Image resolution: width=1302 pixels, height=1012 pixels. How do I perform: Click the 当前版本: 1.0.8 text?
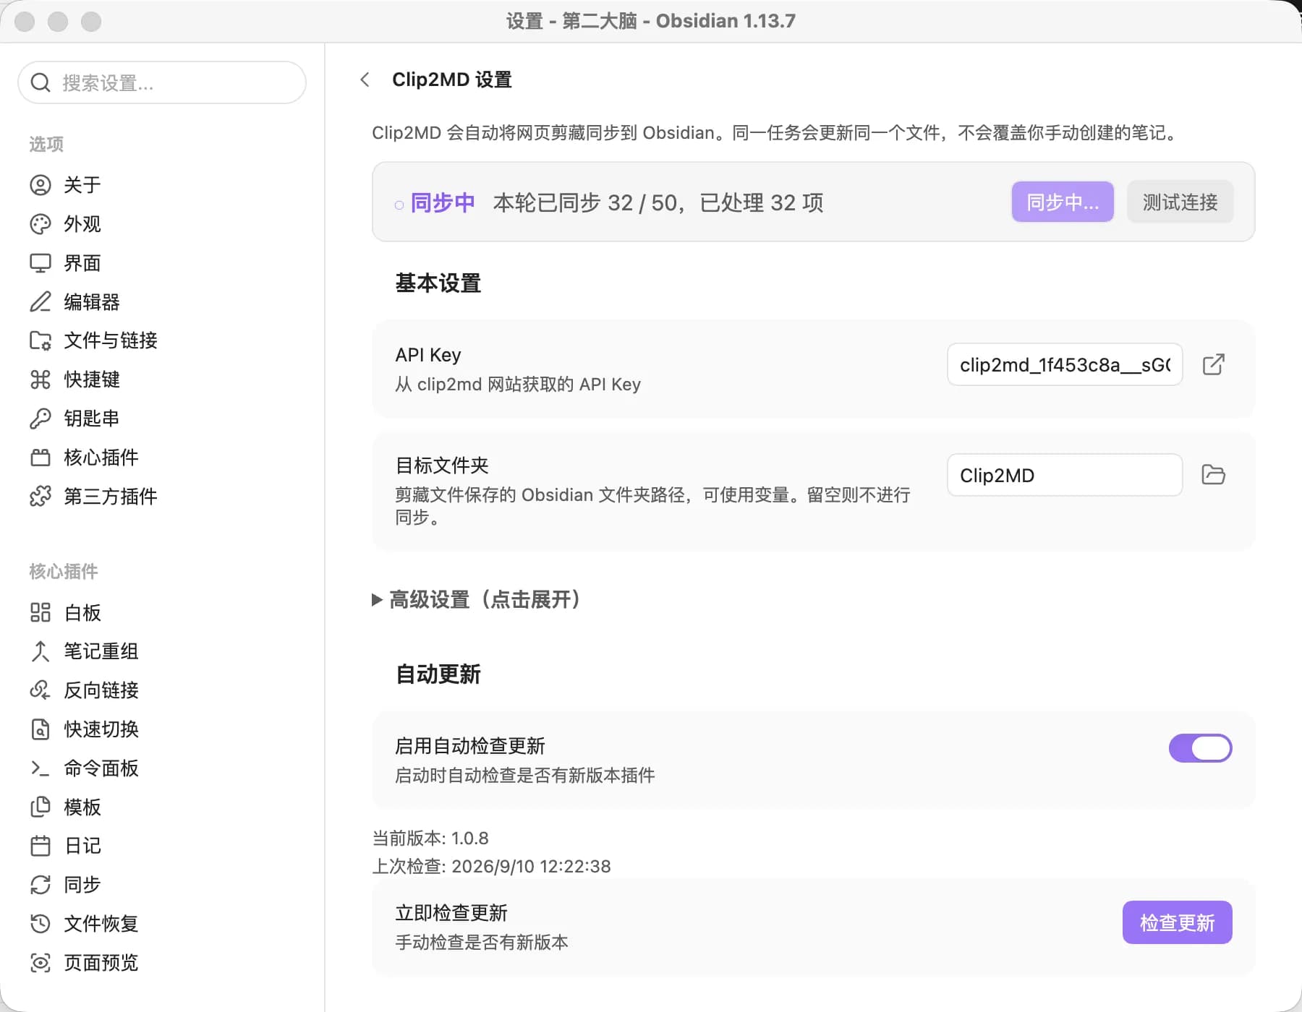coord(430,839)
